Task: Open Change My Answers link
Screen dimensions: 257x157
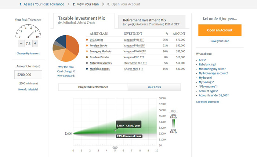Action: [x=28, y=53]
